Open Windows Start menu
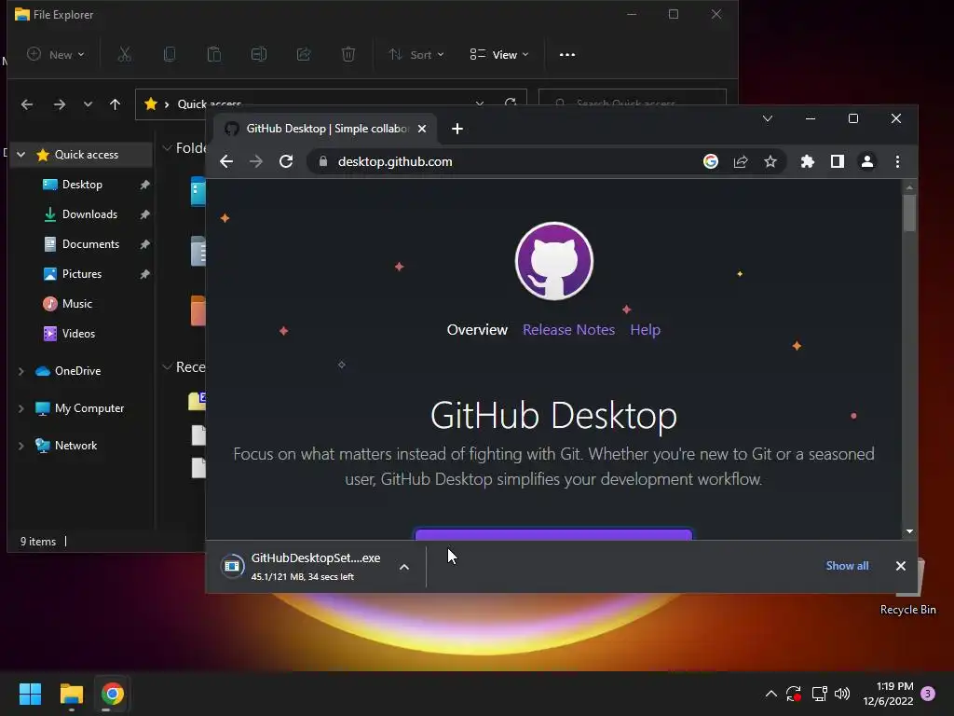 coord(30,694)
